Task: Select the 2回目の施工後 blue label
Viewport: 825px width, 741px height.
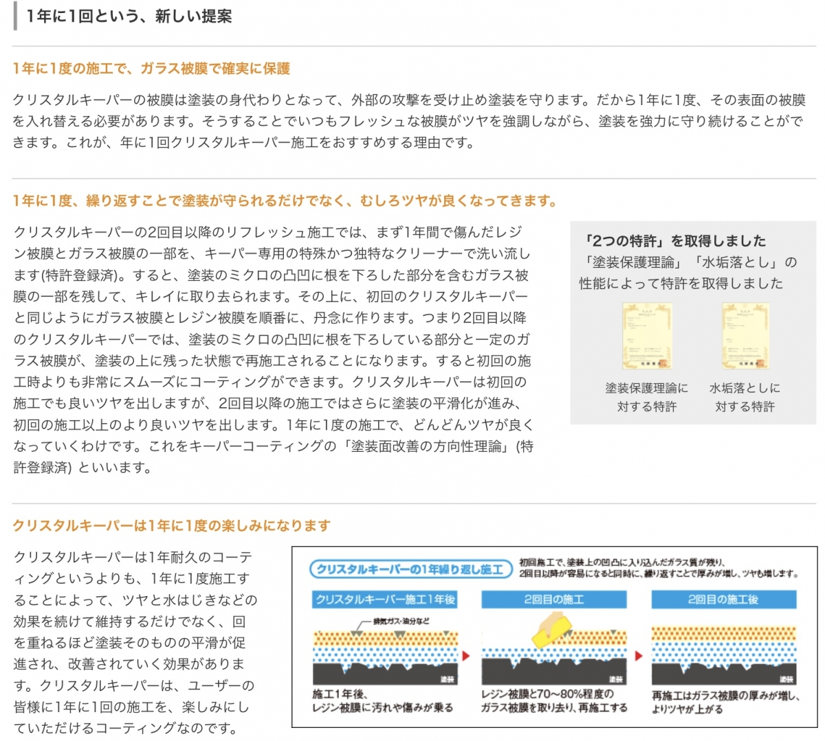Action: (723, 600)
